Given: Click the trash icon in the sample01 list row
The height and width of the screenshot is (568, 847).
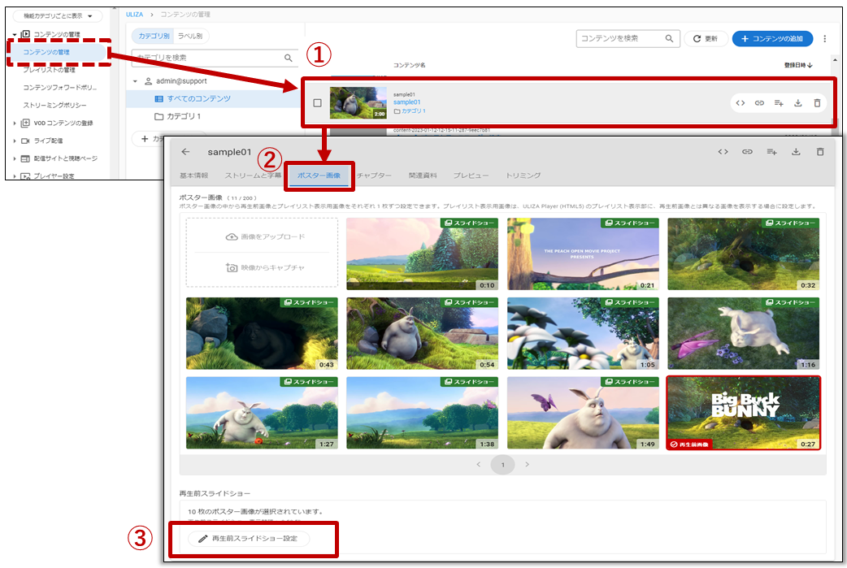Looking at the screenshot, I should point(817,103).
